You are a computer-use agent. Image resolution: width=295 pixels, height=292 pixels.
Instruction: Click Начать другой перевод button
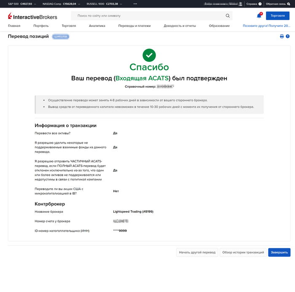click(x=197, y=252)
